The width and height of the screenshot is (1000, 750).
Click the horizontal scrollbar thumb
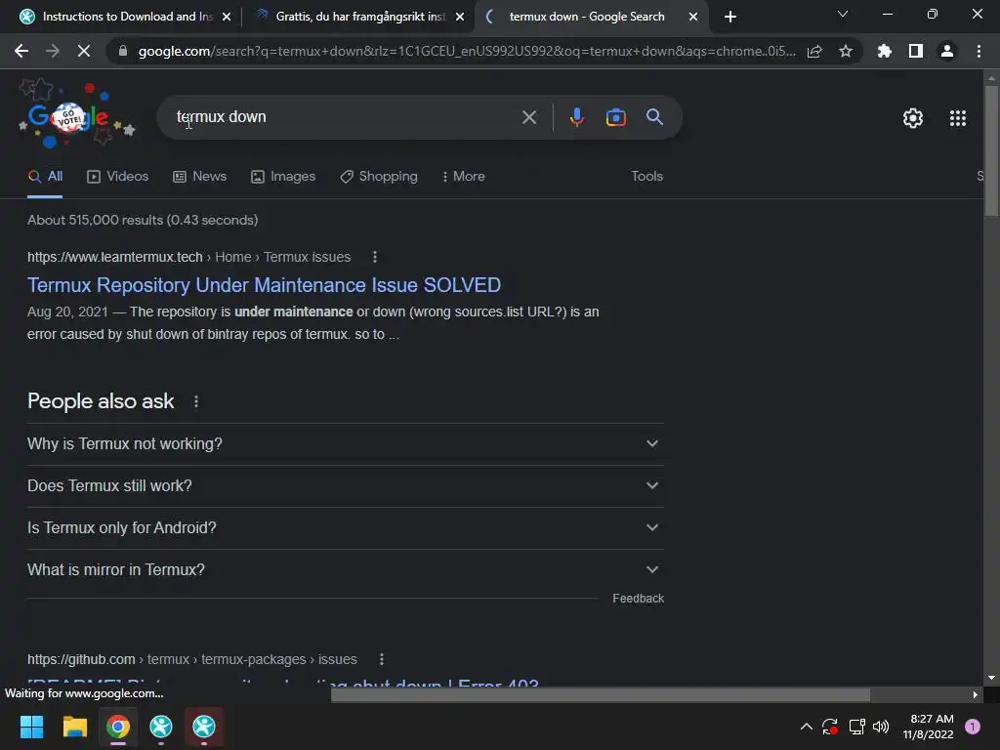point(601,694)
